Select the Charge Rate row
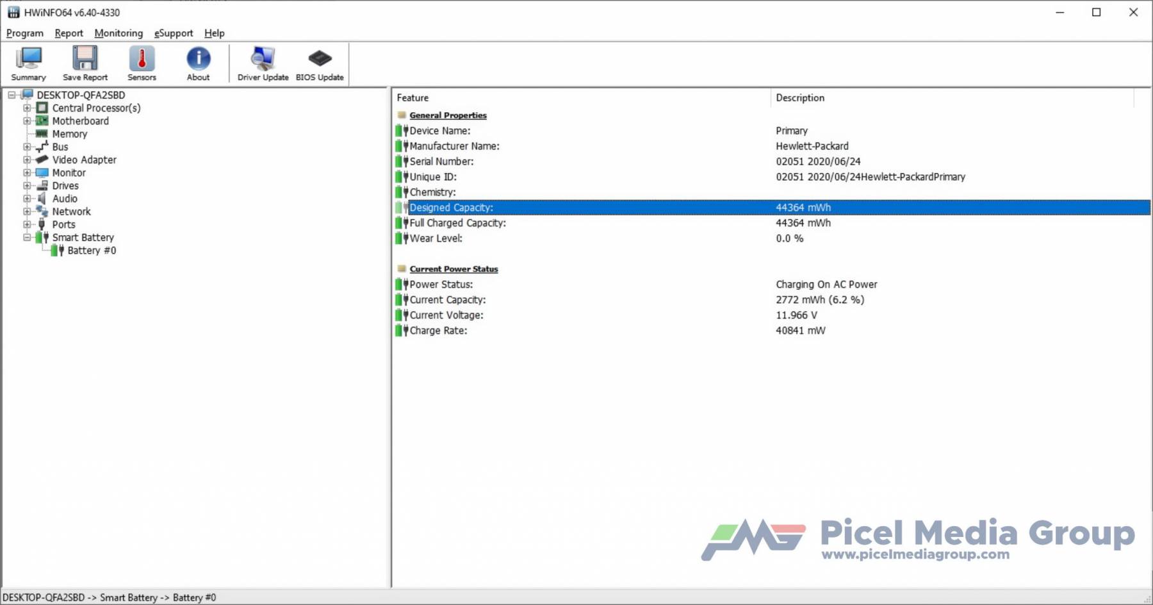1153x605 pixels. pyautogui.click(x=438, y=331)
